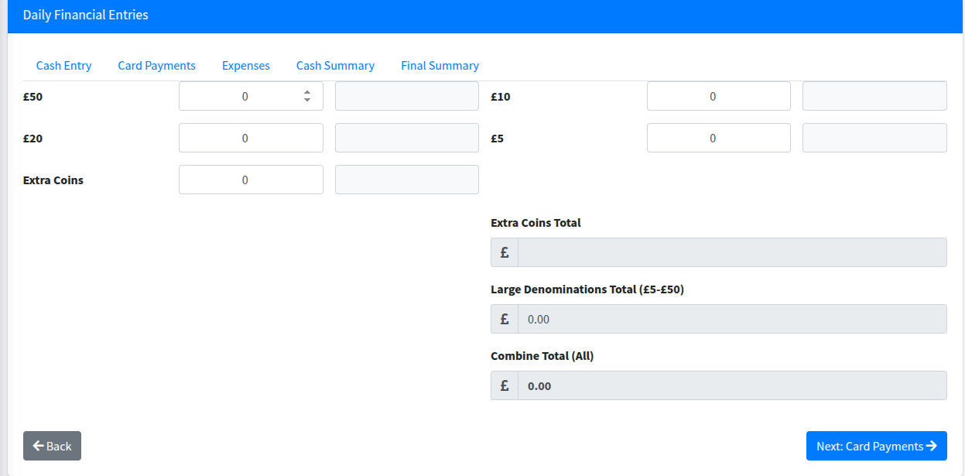The image size is (965, 476).
Task: Click the back arrow icon on Back button
Action: point(39,446)
